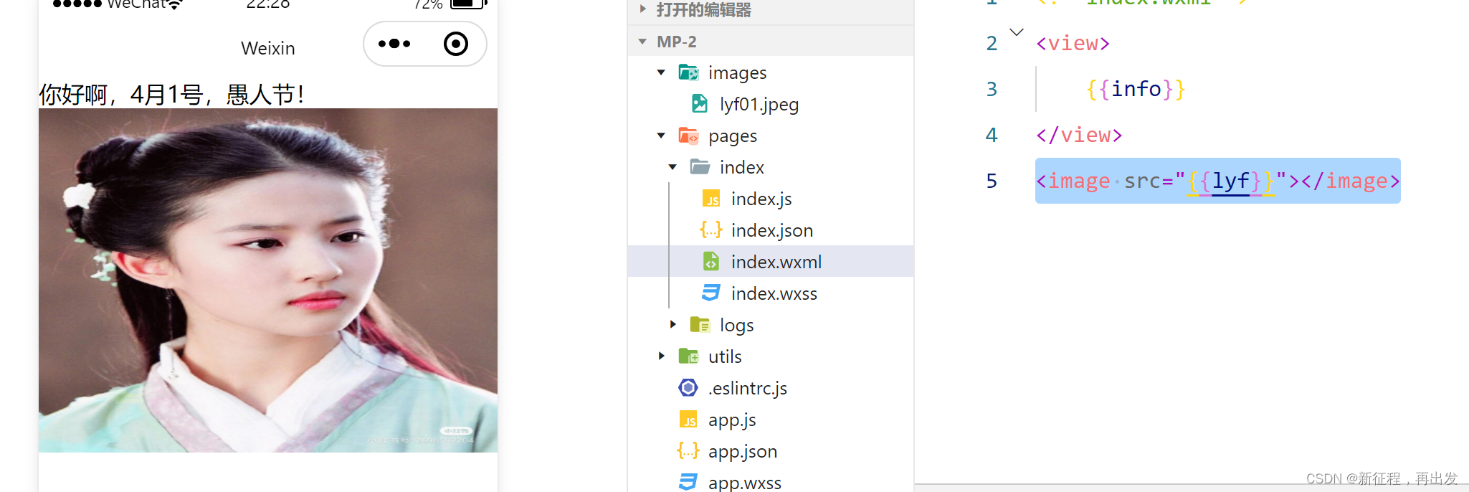
Task: Click the mini program close circle button
Action: click(456, 44)
